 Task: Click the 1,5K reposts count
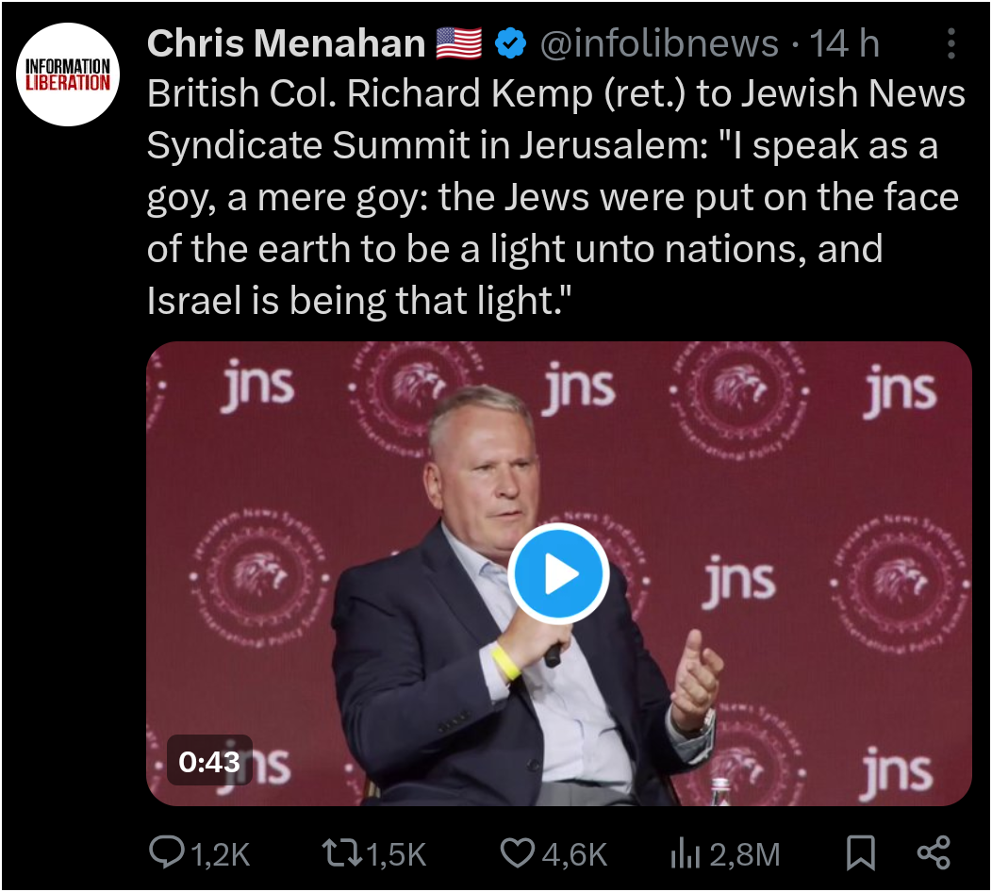pos(397,854)
